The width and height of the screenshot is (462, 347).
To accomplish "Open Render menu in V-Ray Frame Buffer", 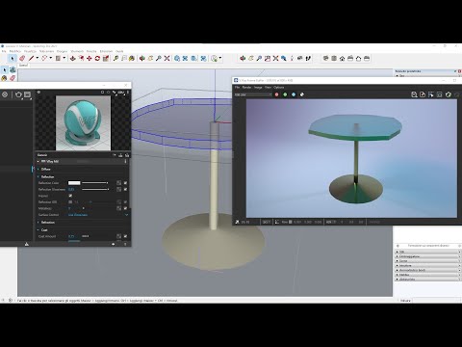I will coord(246,88).
